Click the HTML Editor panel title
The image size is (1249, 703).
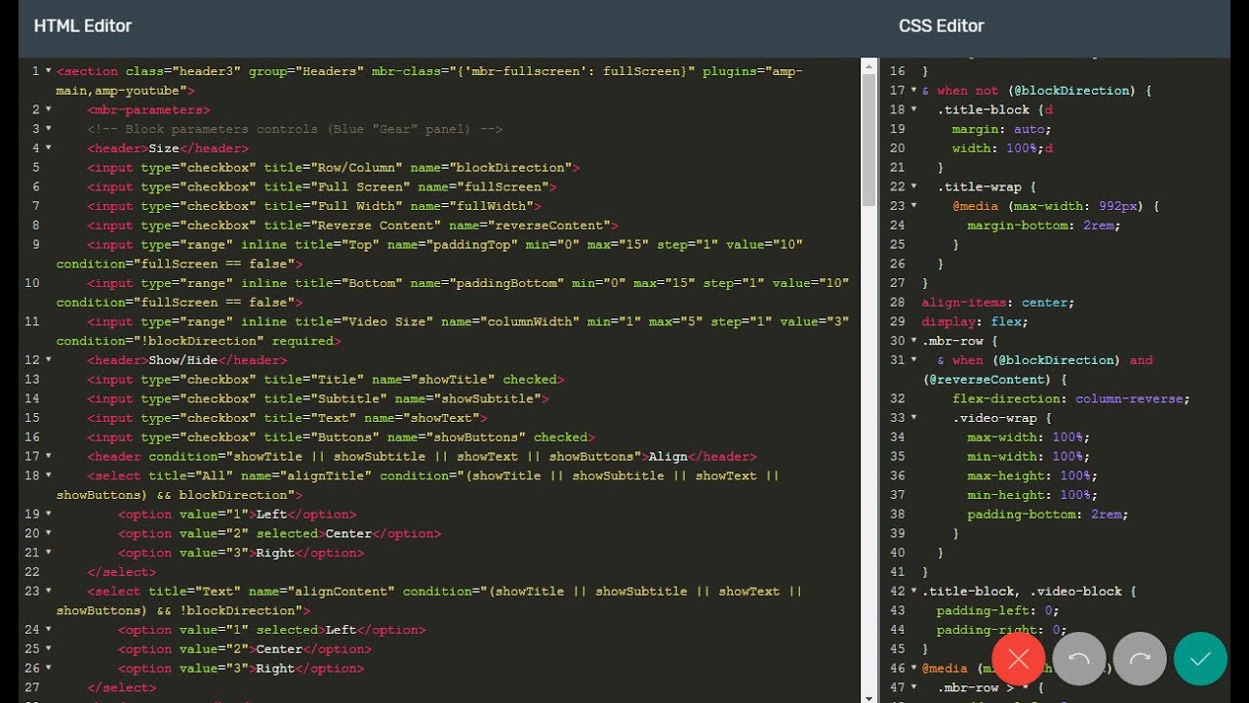coord(83,26)
